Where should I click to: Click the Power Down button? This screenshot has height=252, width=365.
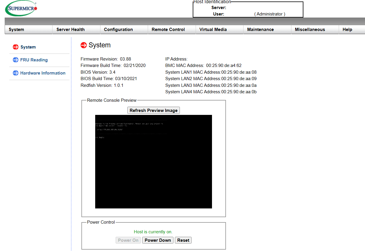click(158, 240)
